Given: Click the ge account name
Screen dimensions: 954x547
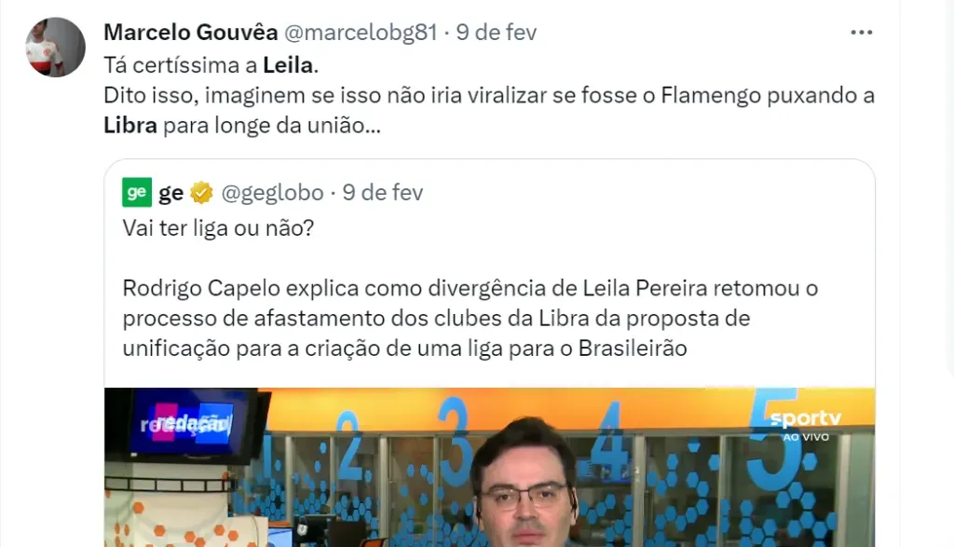Looking at the screenshot, I should click(171, 192).
